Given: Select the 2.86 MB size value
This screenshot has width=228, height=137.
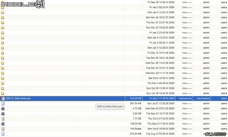Looking at the screenshot, I should click(137, 114).
